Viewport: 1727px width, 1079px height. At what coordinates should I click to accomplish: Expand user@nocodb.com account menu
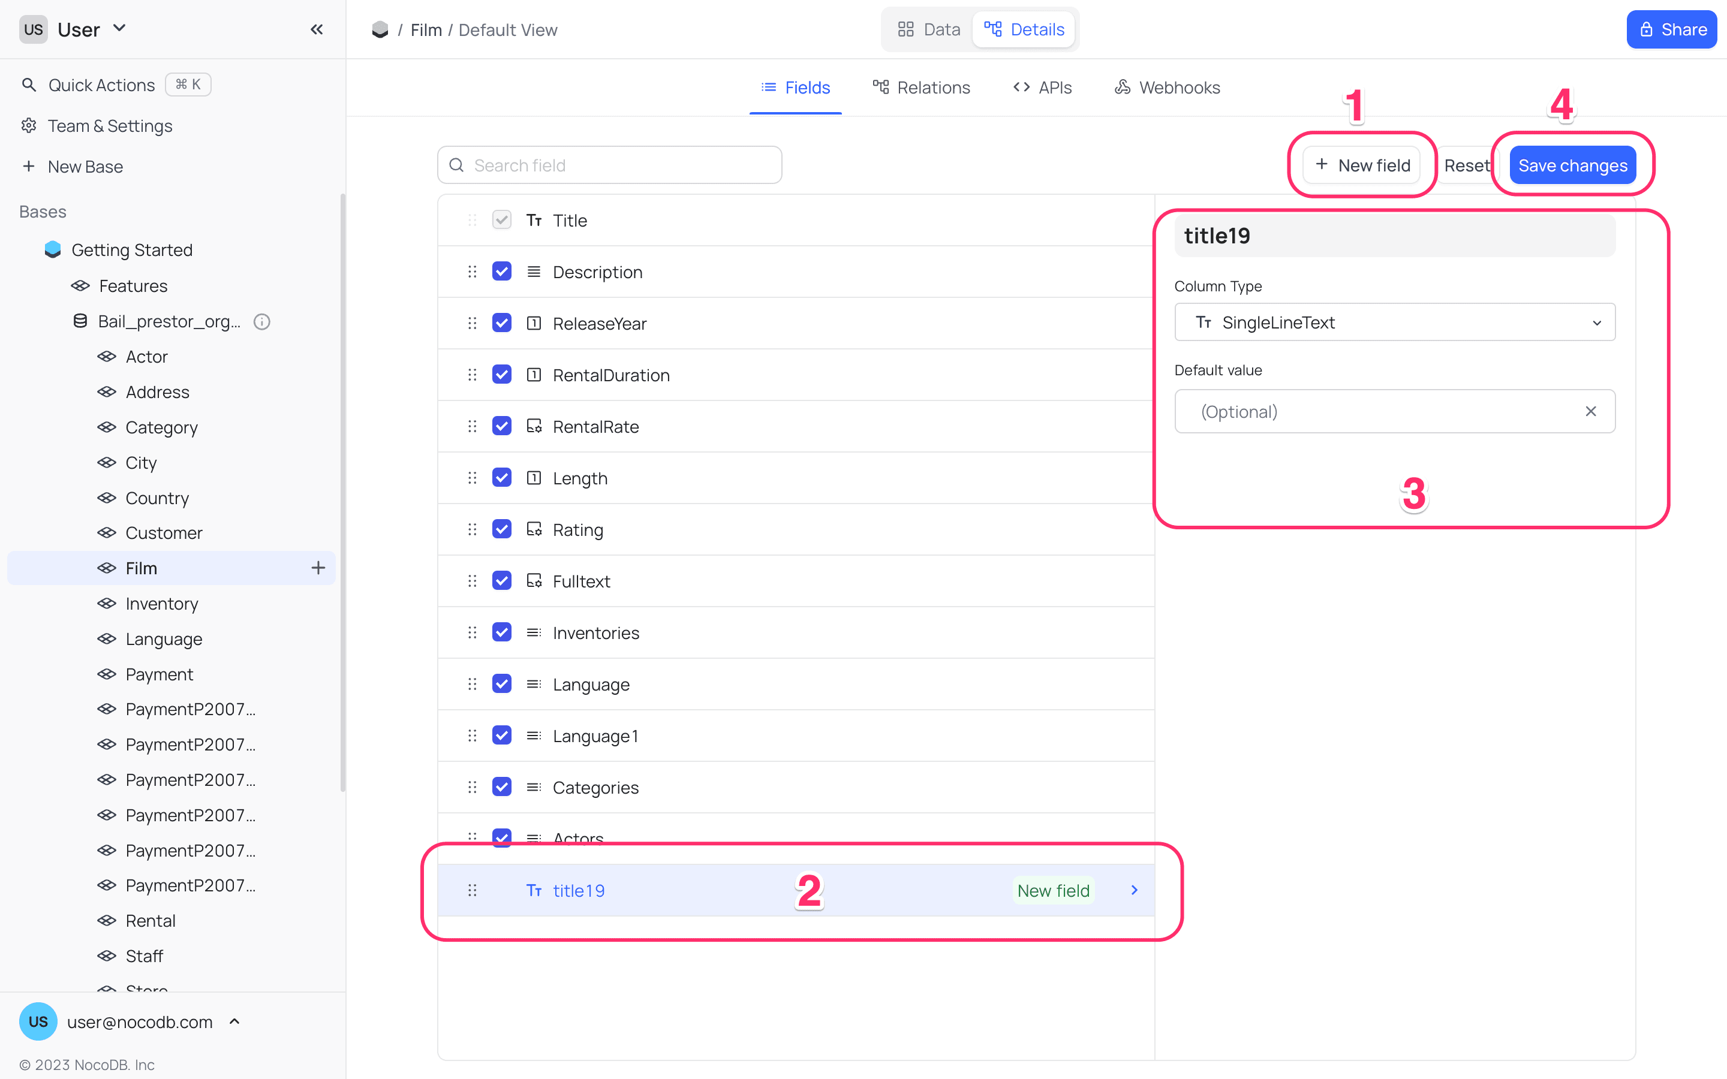235,1021
